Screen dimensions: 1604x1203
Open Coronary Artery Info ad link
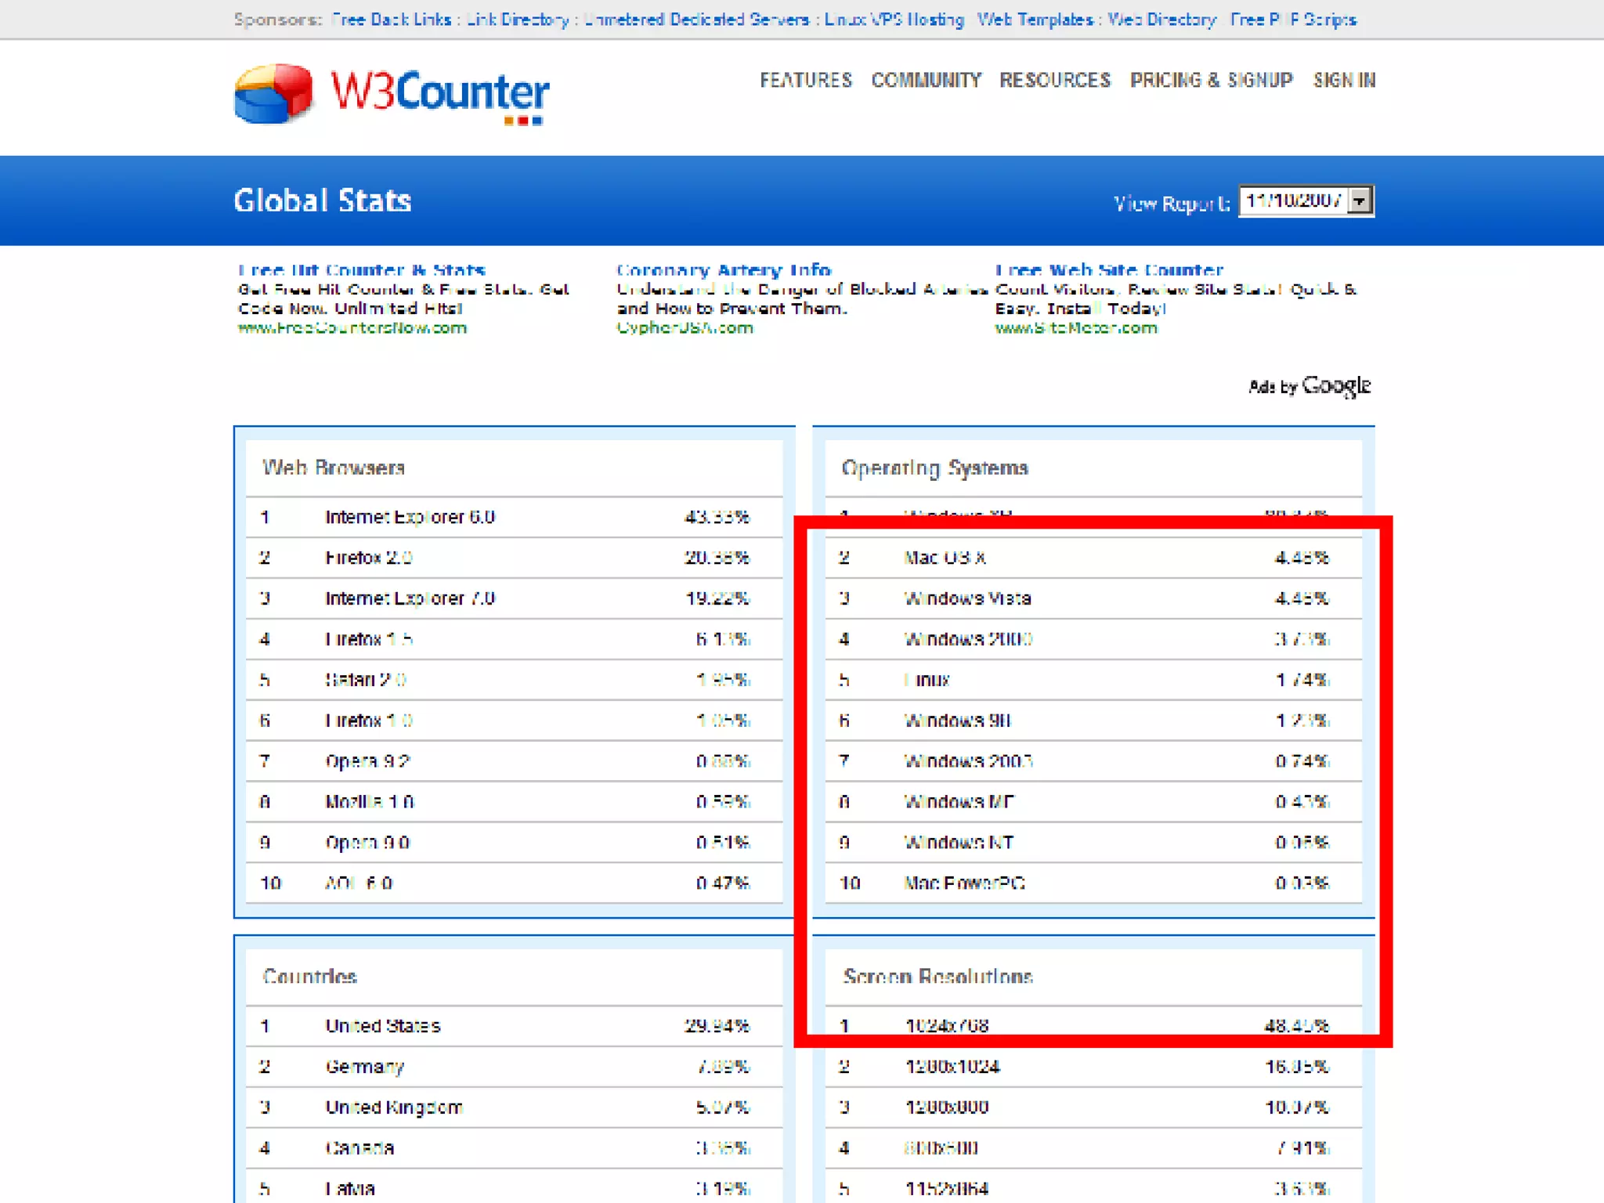[x=723, y=270]
